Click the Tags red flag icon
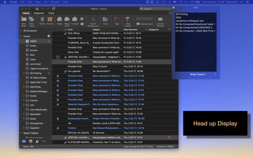The width and height of the screenshot is (253, 158). 116,19
